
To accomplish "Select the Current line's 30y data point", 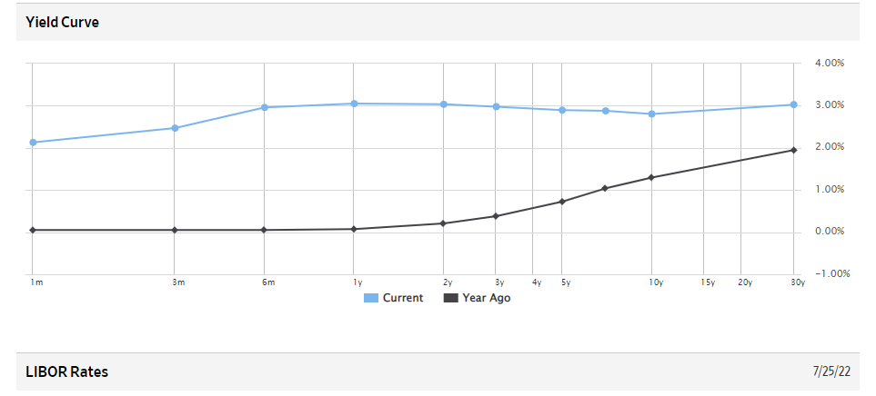I will pos(794,104).
